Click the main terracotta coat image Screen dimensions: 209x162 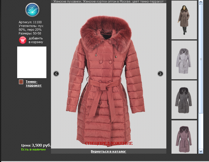109,76
